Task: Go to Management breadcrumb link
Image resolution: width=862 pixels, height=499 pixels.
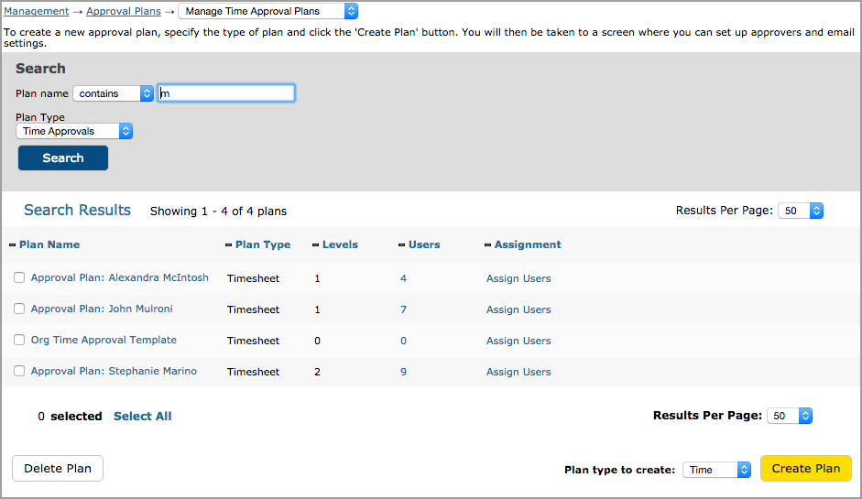Action: (37, 11)
